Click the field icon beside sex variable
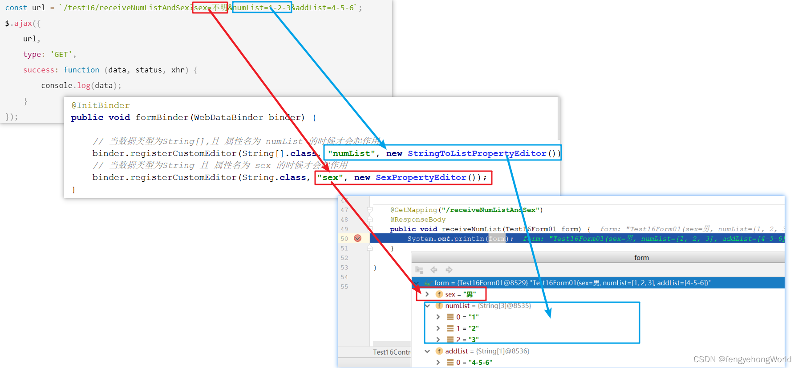 pos(439,294)
